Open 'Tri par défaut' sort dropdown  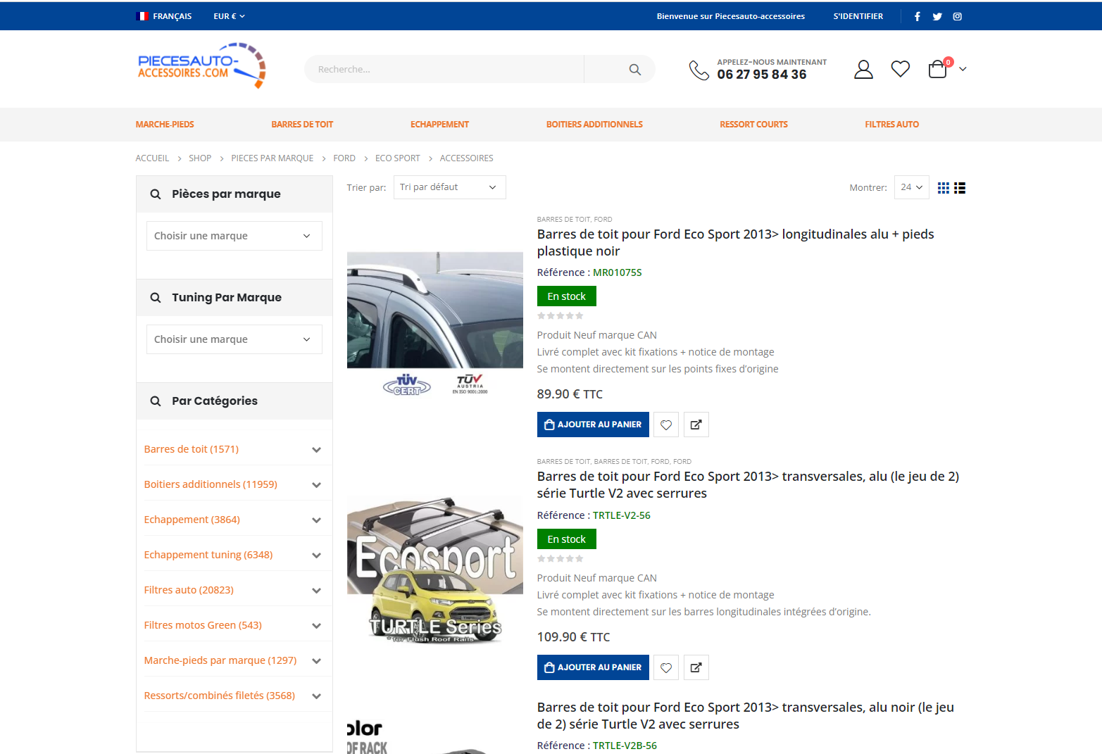pos(449,187)
